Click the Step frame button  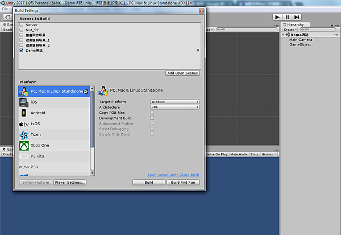(x=297, y=17)
